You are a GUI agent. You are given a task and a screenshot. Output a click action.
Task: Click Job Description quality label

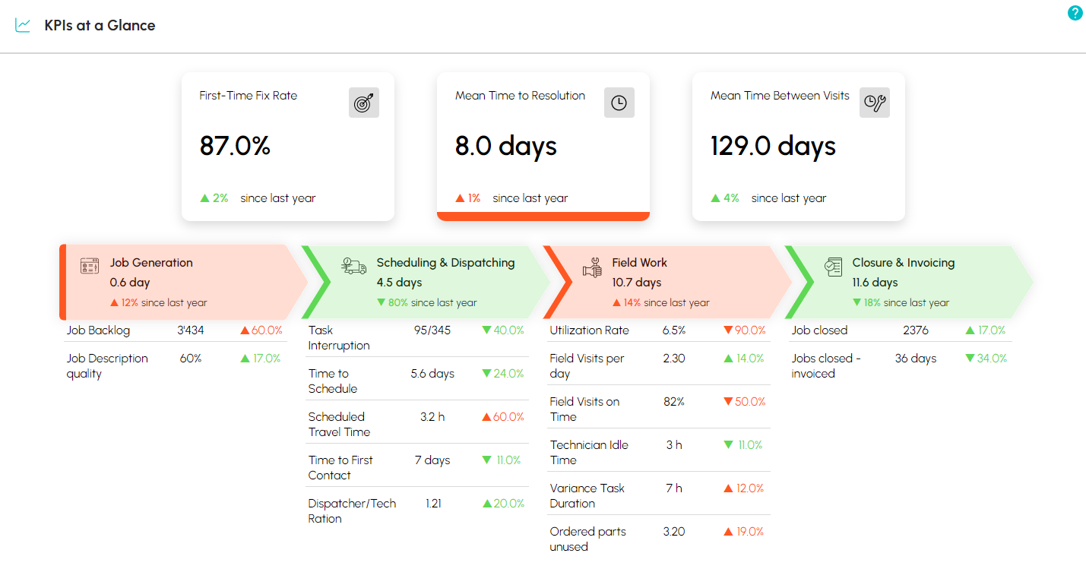[107, 366]
